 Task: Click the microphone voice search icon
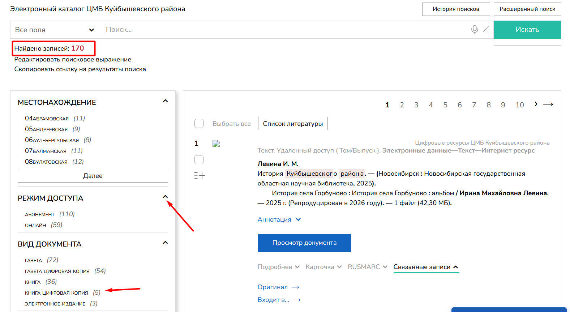(475, 30)
